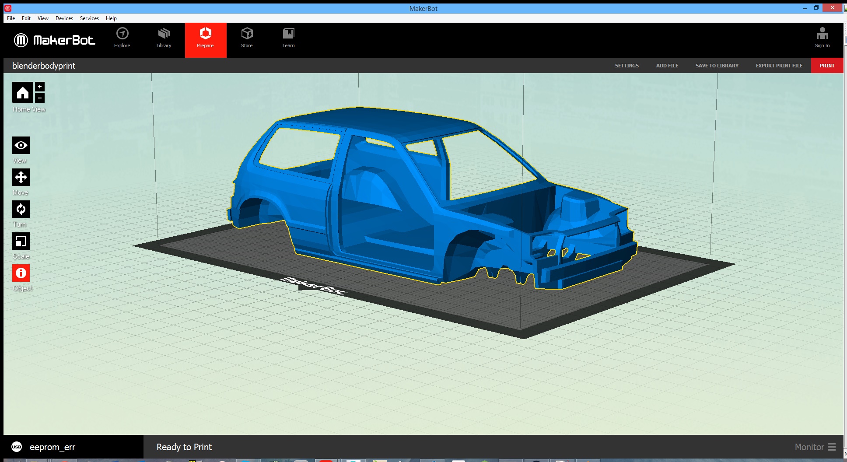Select the Scale tool

(21, 241)
